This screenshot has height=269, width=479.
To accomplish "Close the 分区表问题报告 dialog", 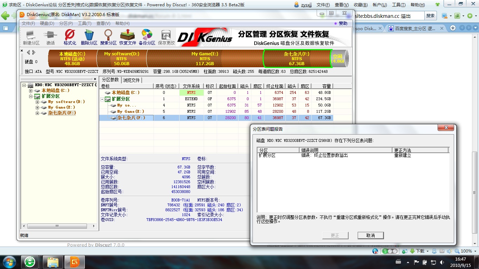I will [x=446, y=127].
